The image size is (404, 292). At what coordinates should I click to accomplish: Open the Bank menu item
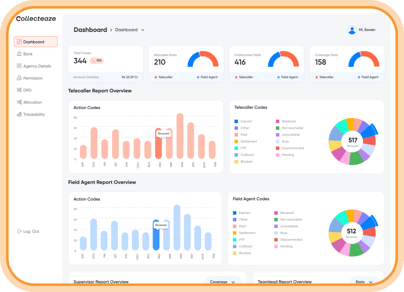(28, 54)
